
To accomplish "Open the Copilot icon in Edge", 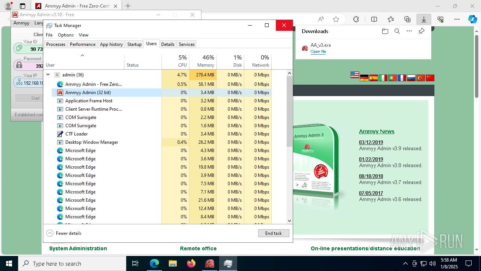I will (x=472, y=19).
